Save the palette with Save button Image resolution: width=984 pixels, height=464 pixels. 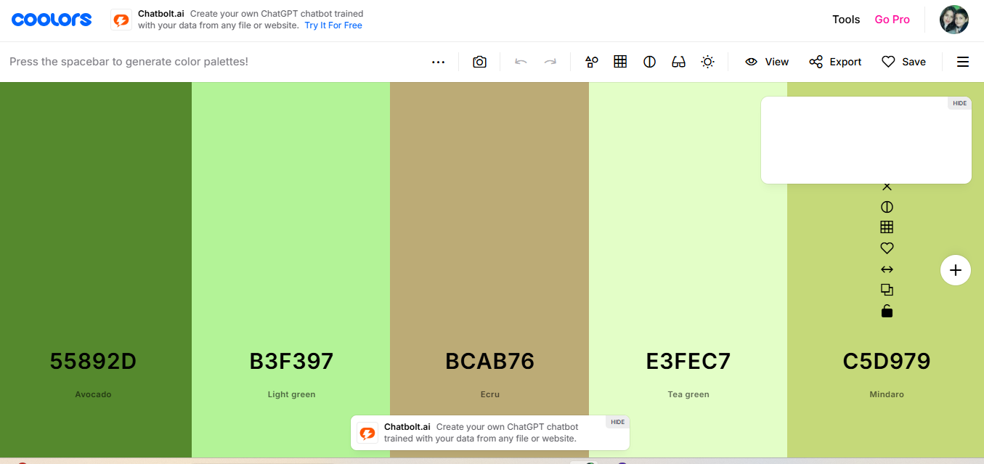click(x=903, y=62)
